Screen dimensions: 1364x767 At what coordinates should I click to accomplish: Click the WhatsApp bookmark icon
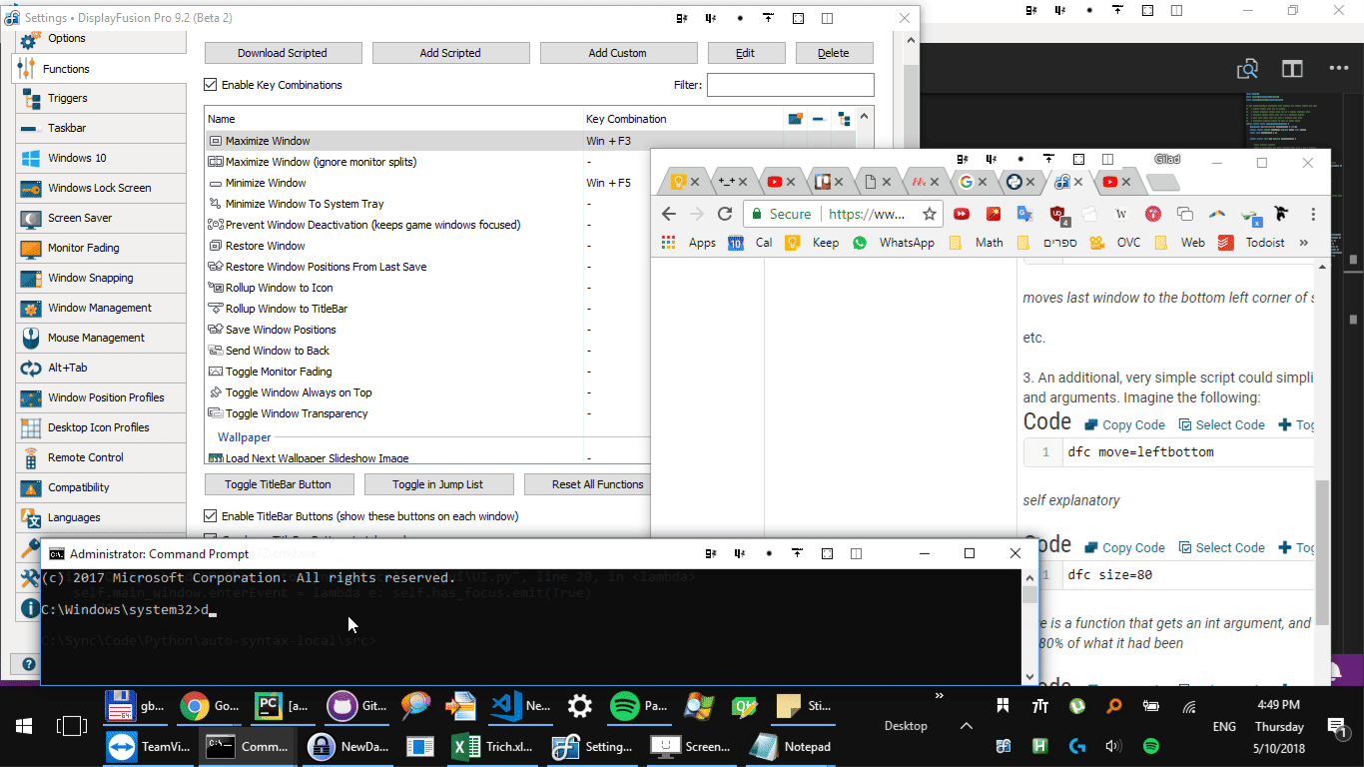860,243
